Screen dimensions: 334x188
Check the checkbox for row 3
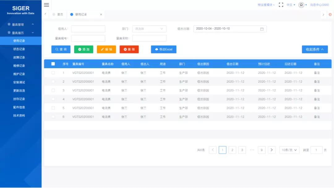click(x=53, y=90)
